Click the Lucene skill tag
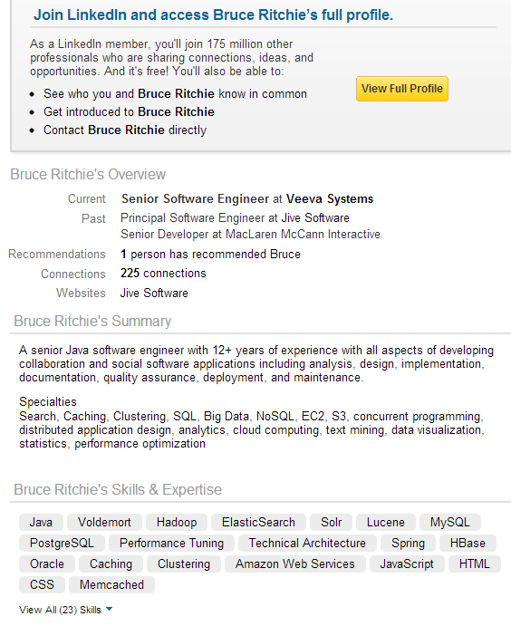This screenshot has height=626, width=511. (386, 522)
